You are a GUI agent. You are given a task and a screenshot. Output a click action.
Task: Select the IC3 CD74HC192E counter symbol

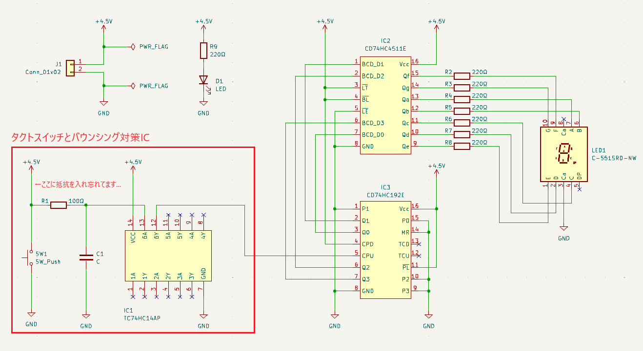click(385, 248)
